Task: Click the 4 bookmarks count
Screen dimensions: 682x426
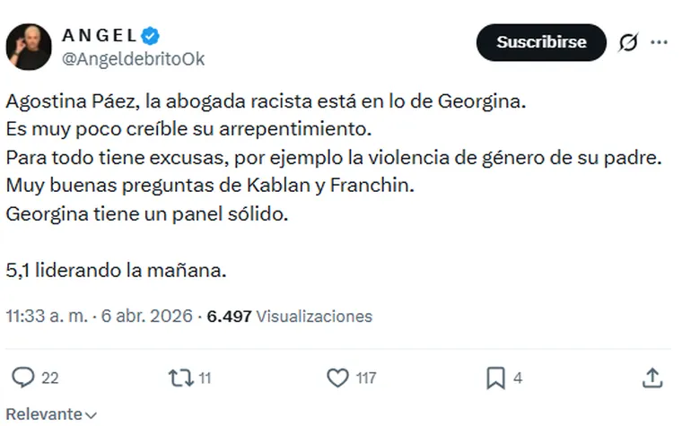Action: 518,378
